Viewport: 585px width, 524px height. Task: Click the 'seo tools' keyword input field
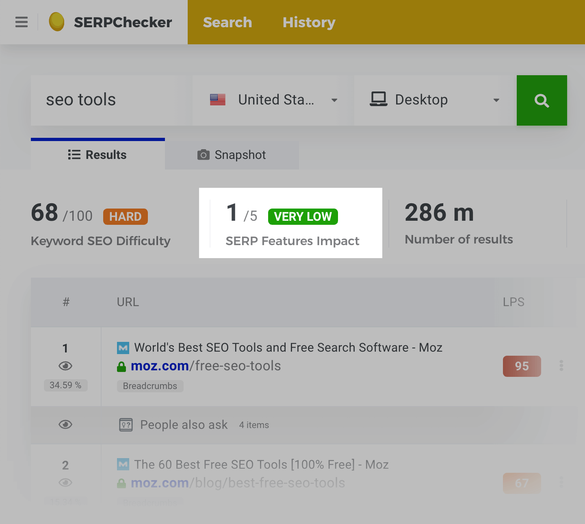tap(112, 100)
